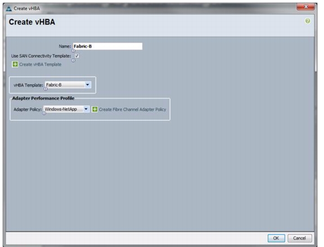Image resolution: width=324 pixels, height=247 pixels.
Task: Expand the vHBA Template dropdown arrow
Action: (87, 85)
